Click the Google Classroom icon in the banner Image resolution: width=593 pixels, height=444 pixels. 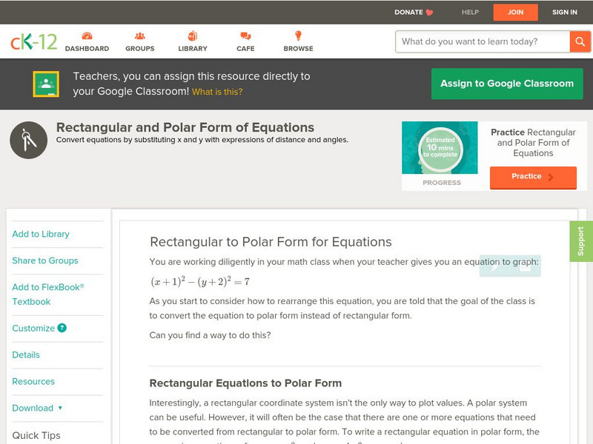[47, 84]
